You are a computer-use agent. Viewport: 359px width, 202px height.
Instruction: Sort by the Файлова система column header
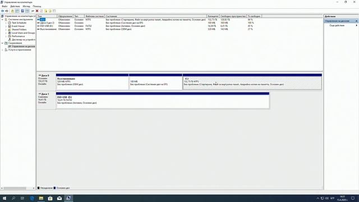(95, 16)
